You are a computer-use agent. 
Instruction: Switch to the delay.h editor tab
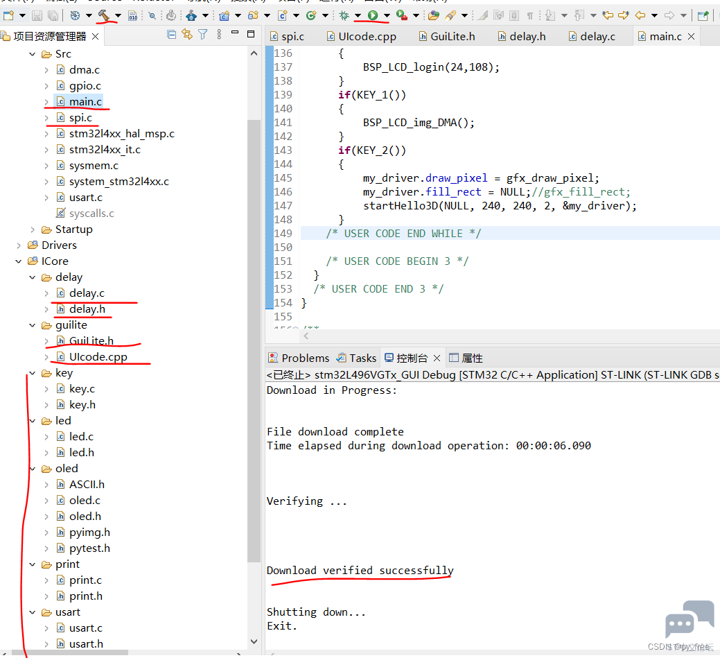(x=527, y=37)
